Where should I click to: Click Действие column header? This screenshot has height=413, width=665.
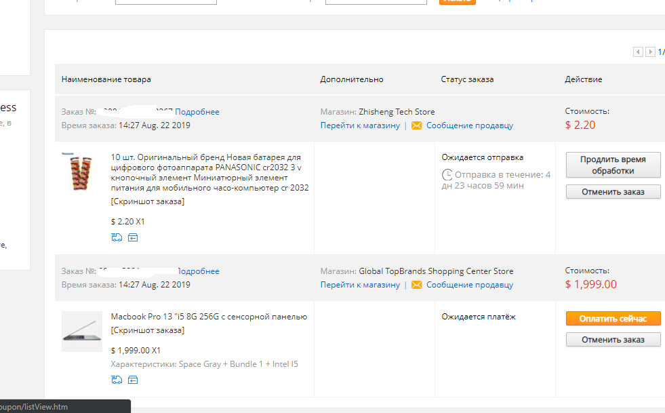point(584,79)
